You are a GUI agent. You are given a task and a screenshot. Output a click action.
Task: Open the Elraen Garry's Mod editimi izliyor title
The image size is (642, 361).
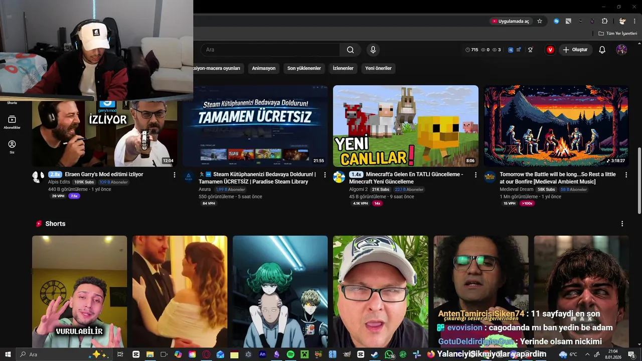pyautogui.click(x=104, y=174)
